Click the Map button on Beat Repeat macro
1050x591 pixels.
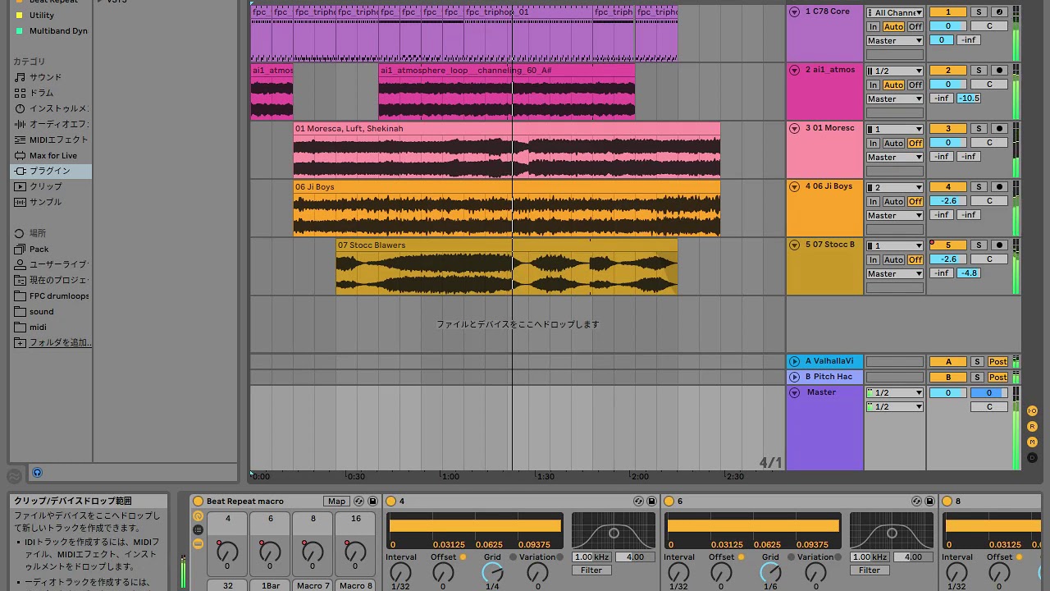[336, 502]
